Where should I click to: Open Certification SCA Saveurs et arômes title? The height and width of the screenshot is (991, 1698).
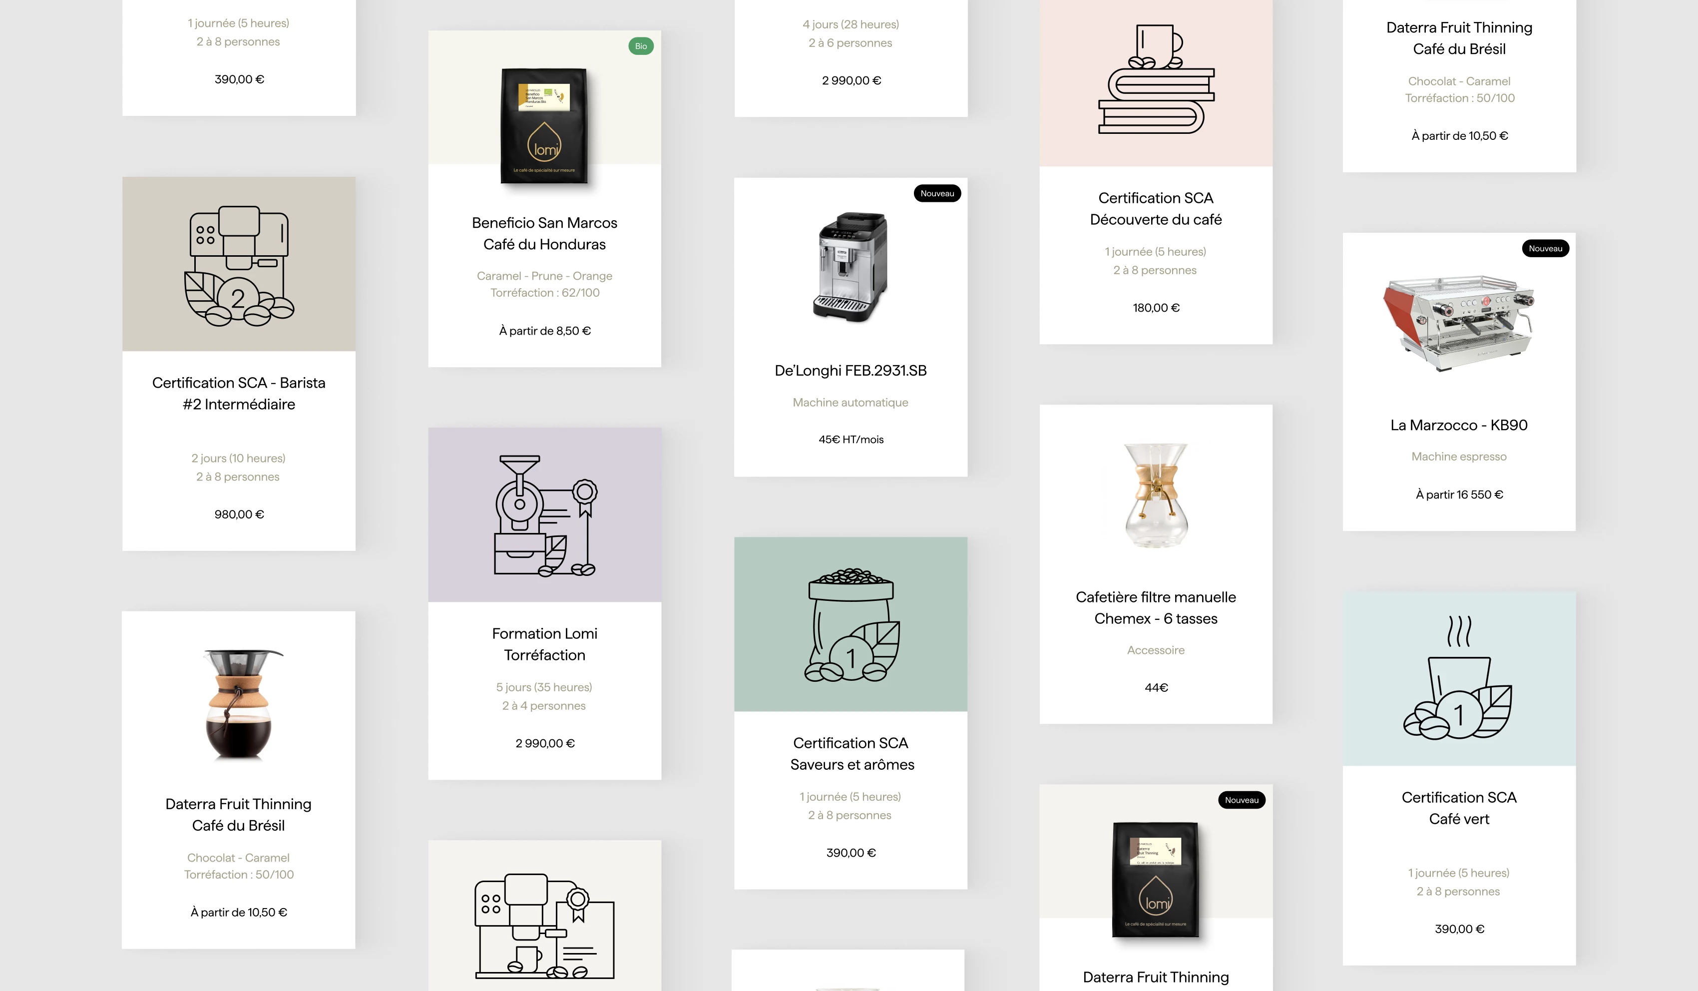851,754
